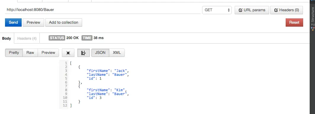Open the GET method dropdown
Screen dimensions: 315x114
click(x=217, y=10)
